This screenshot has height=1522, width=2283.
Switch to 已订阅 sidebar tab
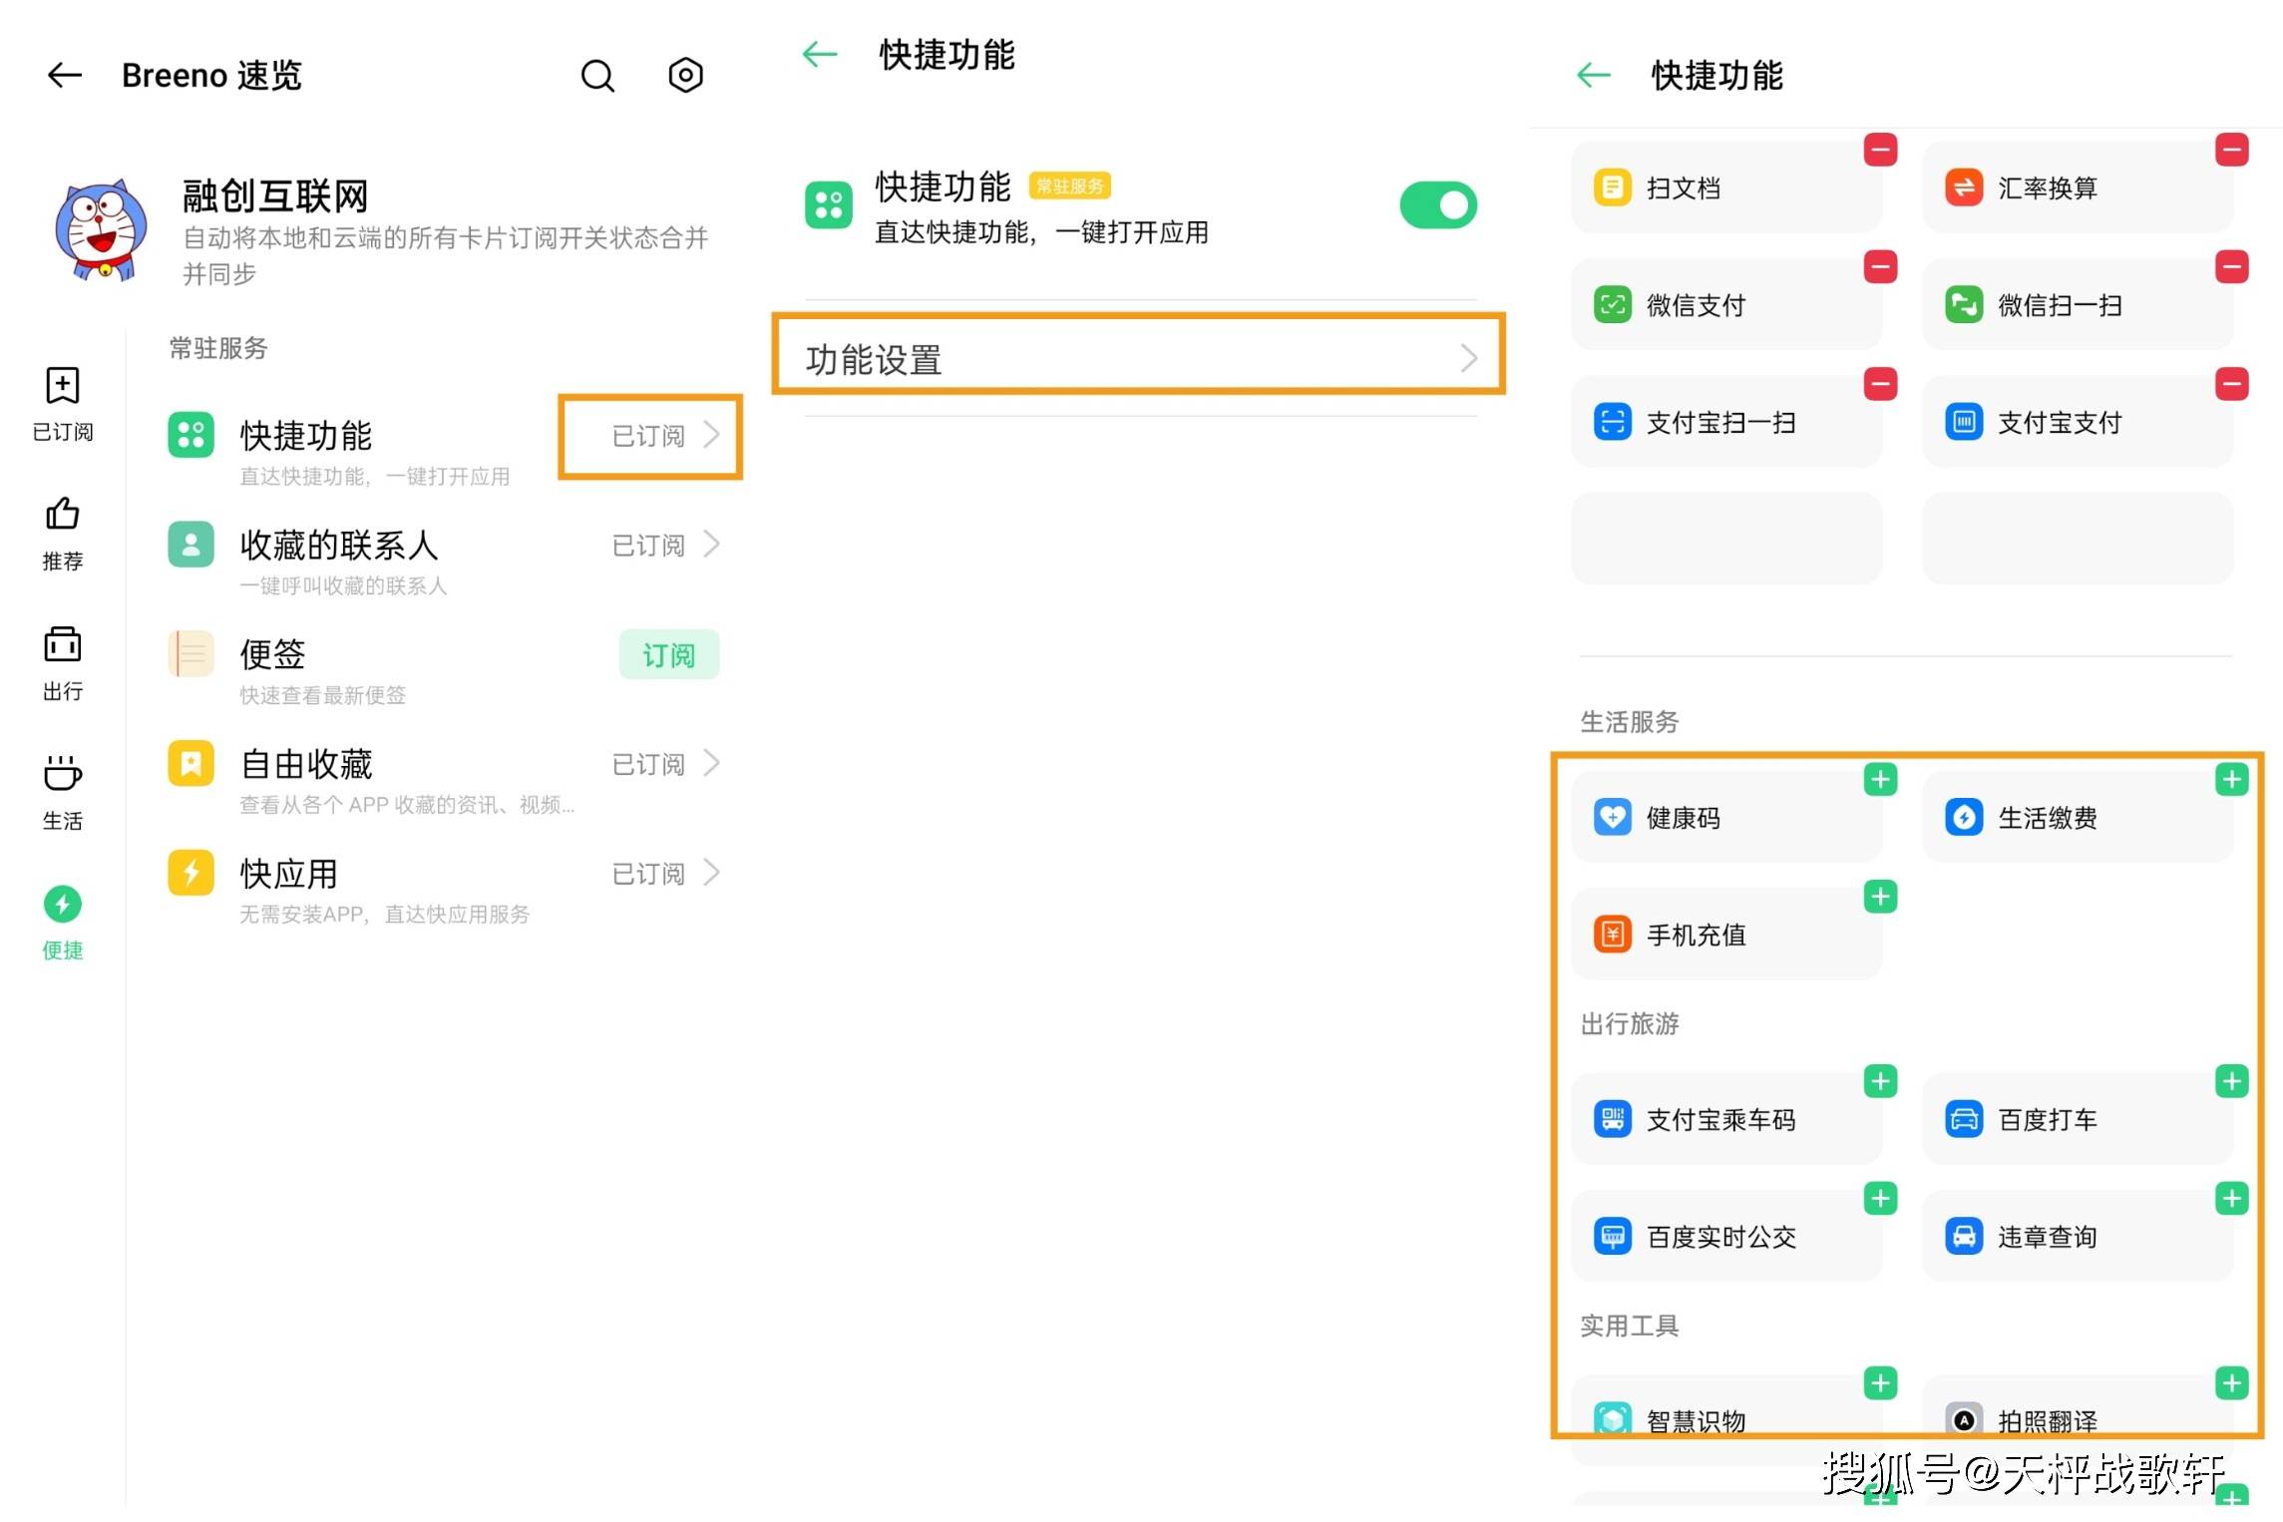point(62,404)
